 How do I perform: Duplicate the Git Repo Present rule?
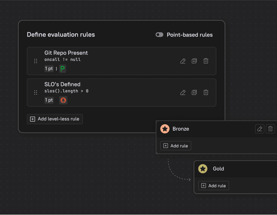point(194,61)
